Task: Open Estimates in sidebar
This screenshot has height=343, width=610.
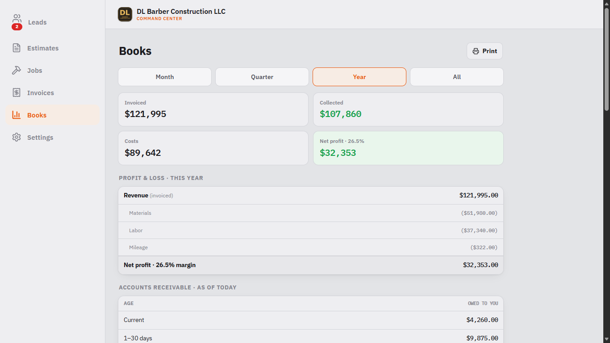Action: (53, 48)
